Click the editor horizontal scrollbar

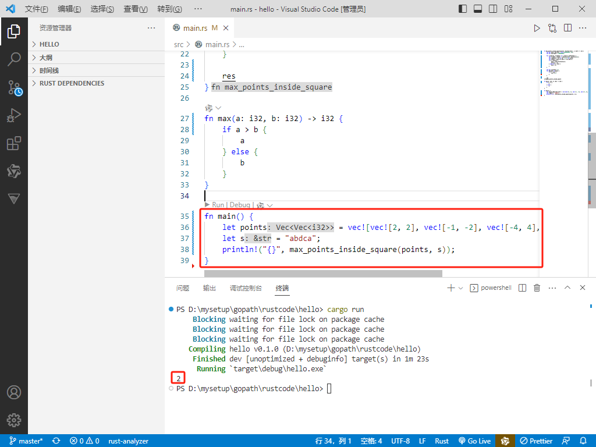tap(323, 274)
